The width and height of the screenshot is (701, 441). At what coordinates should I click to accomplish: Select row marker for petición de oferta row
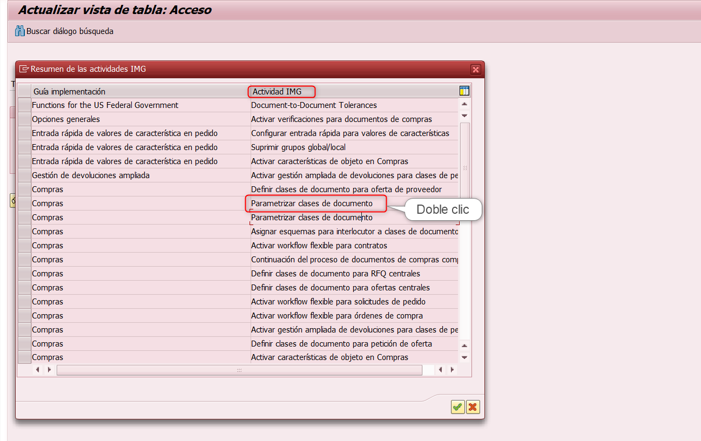[24, 344]
